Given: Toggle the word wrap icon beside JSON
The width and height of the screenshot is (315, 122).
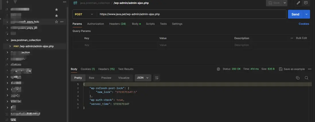Looking at the screenshot, I should 156,78.
